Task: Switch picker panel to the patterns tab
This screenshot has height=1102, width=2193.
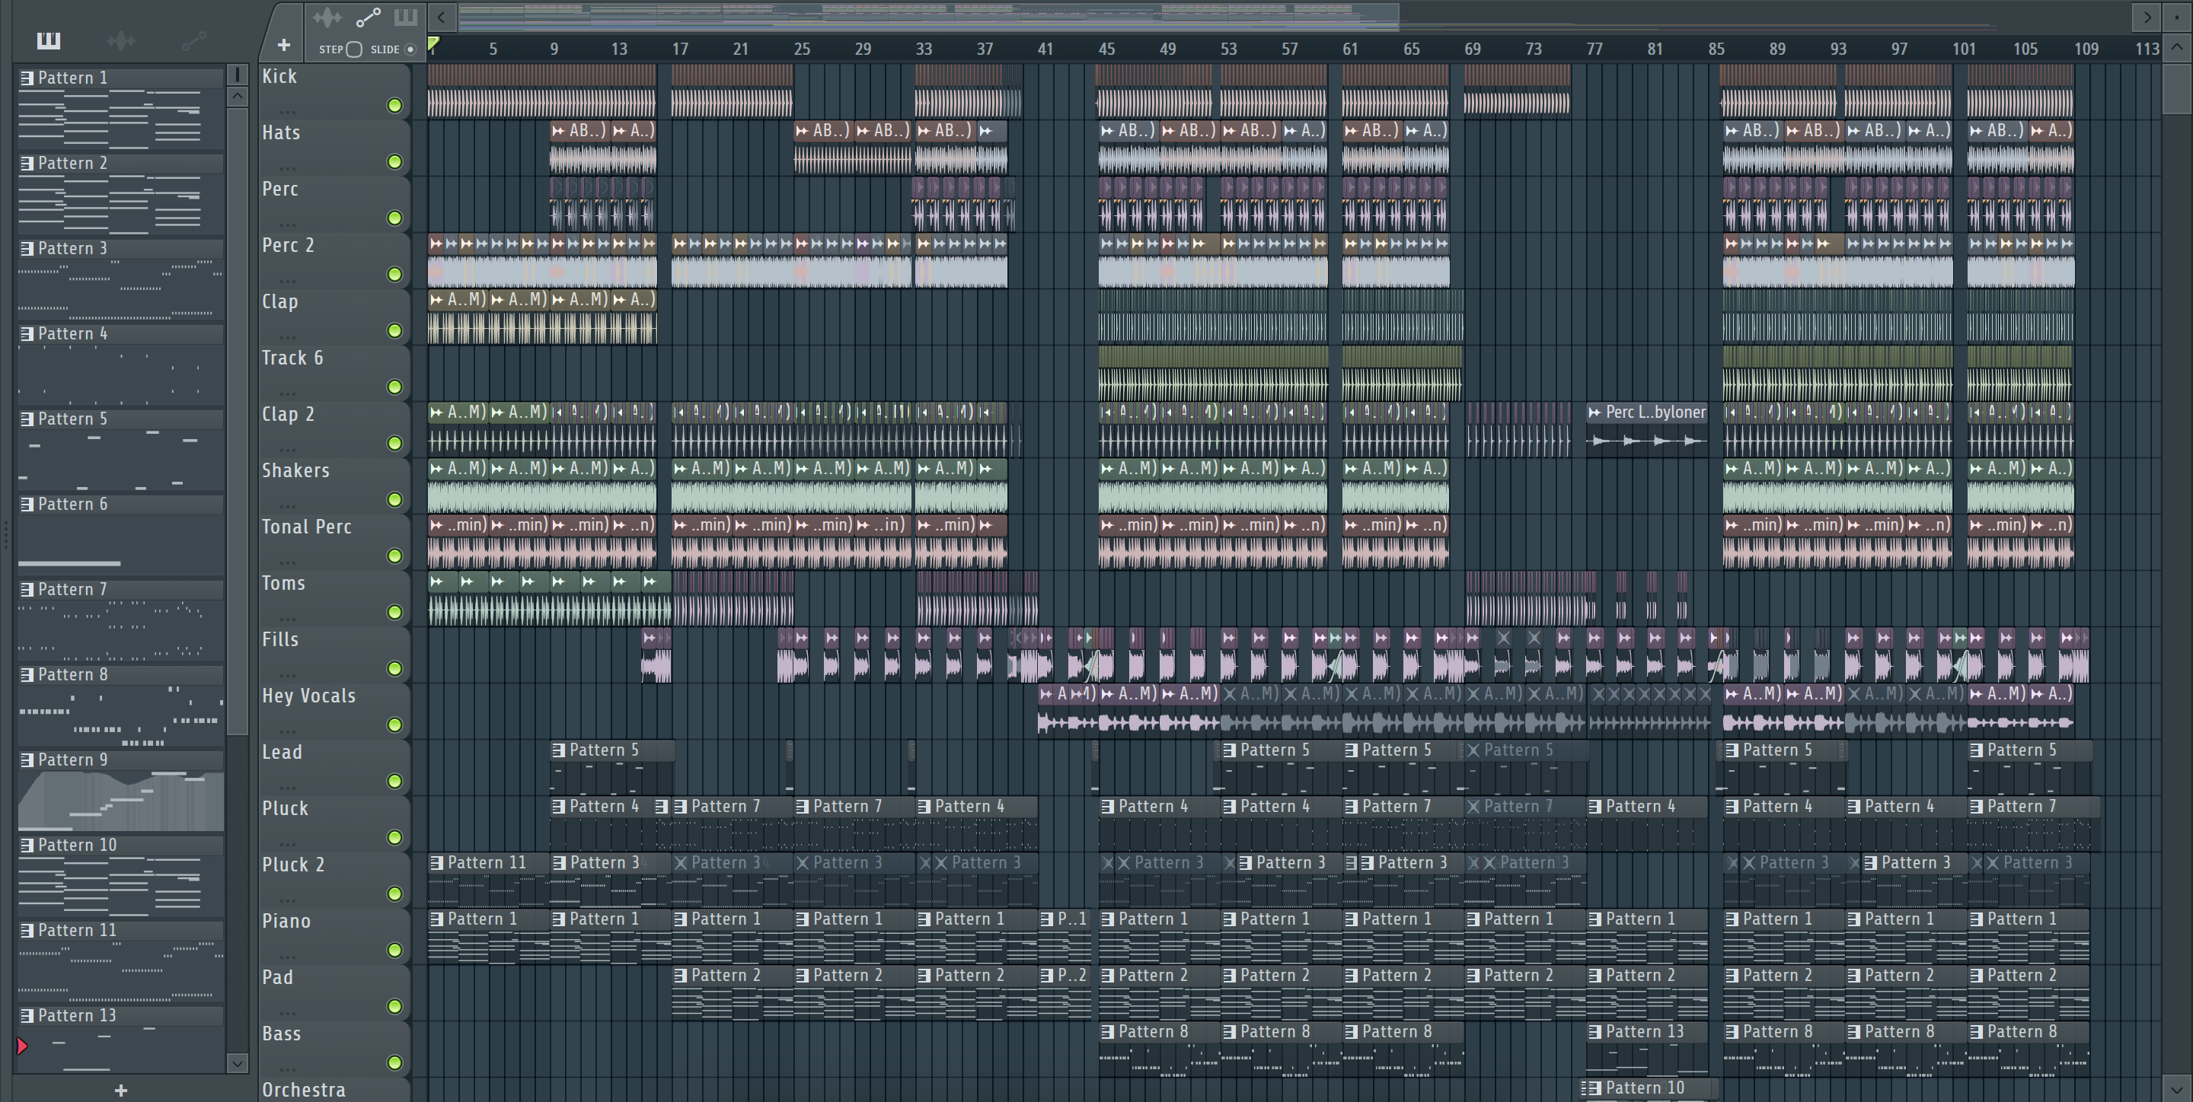Action: tap(49, 40)
